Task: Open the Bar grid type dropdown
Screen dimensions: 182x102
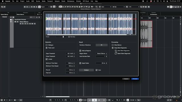Action: (x=119, y=7)
